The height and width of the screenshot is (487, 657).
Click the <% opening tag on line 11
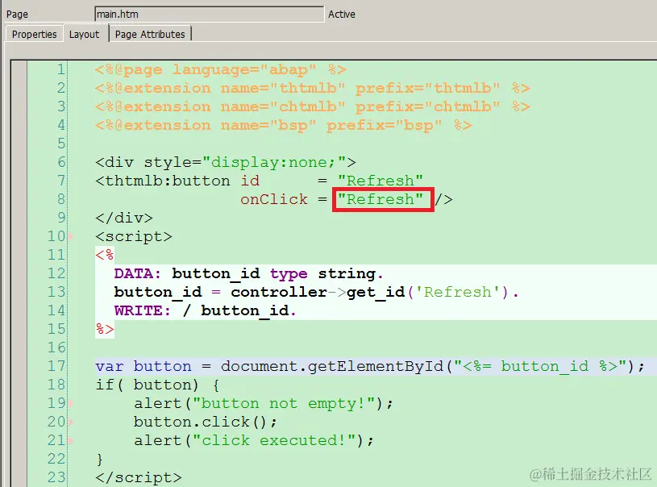(104, 255)
